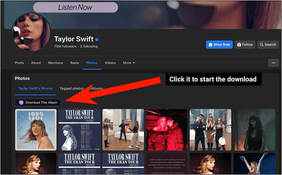Image resolution: width=282 pixels, height=175 pixels.
Task: Open the 1989 album cover photo
Action: coord(36,130)
